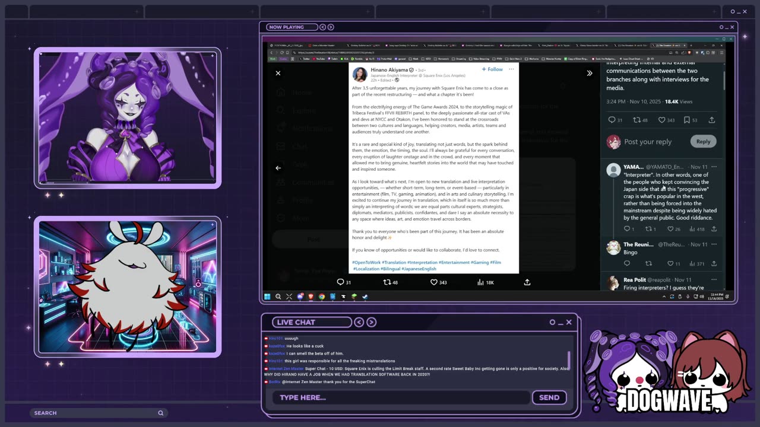
Task: Go to previous image using left arrow
Action: tap(278, 168)
